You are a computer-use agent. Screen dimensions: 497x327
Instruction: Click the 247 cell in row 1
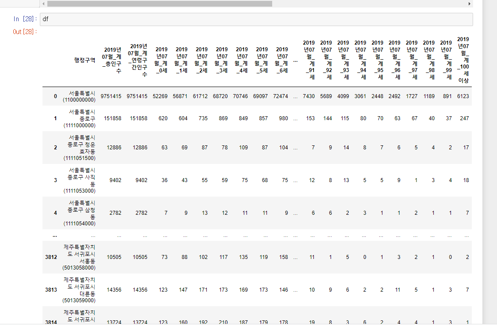coord(464,118)
